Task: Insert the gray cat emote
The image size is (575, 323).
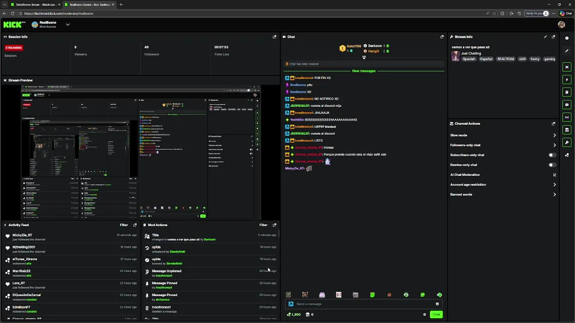Action: click(x=355, y=295)
